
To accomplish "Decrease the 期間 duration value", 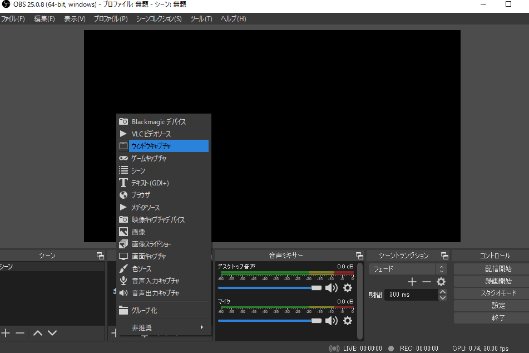I will pyautogui.click(x=443, y=298).
